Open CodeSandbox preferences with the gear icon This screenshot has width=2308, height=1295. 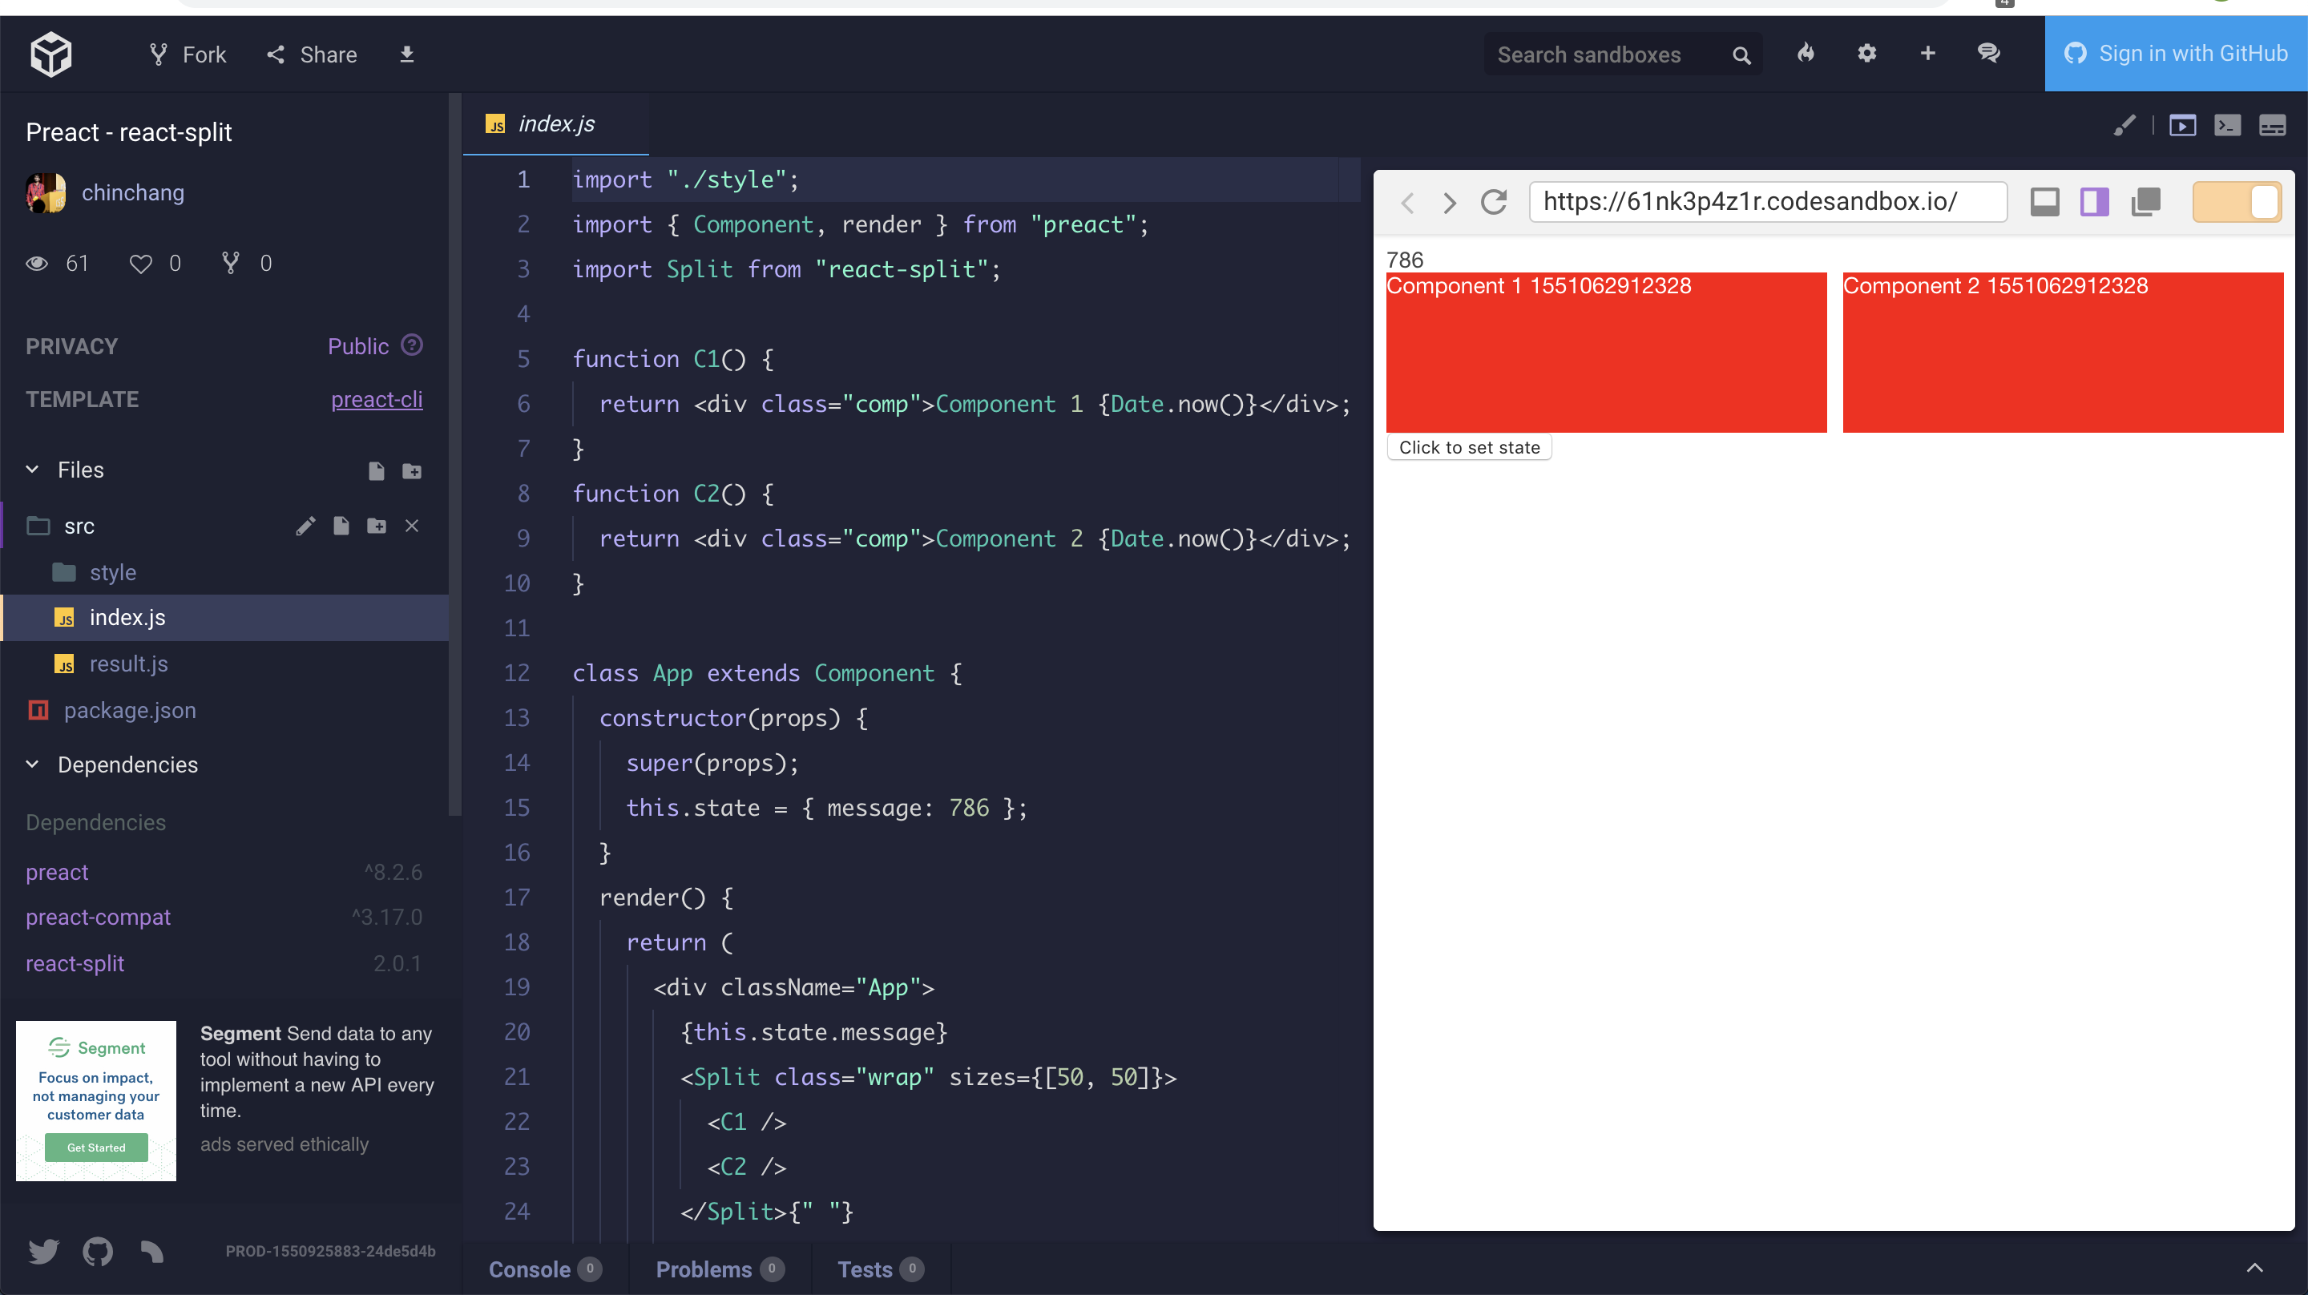coord(1867,54)
